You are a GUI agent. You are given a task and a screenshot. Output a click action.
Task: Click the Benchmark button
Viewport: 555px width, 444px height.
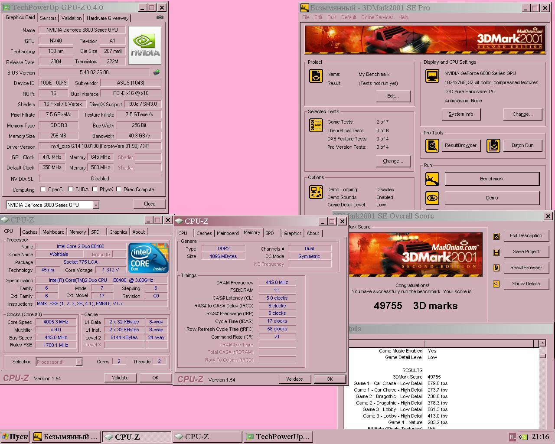pos(492,179)
